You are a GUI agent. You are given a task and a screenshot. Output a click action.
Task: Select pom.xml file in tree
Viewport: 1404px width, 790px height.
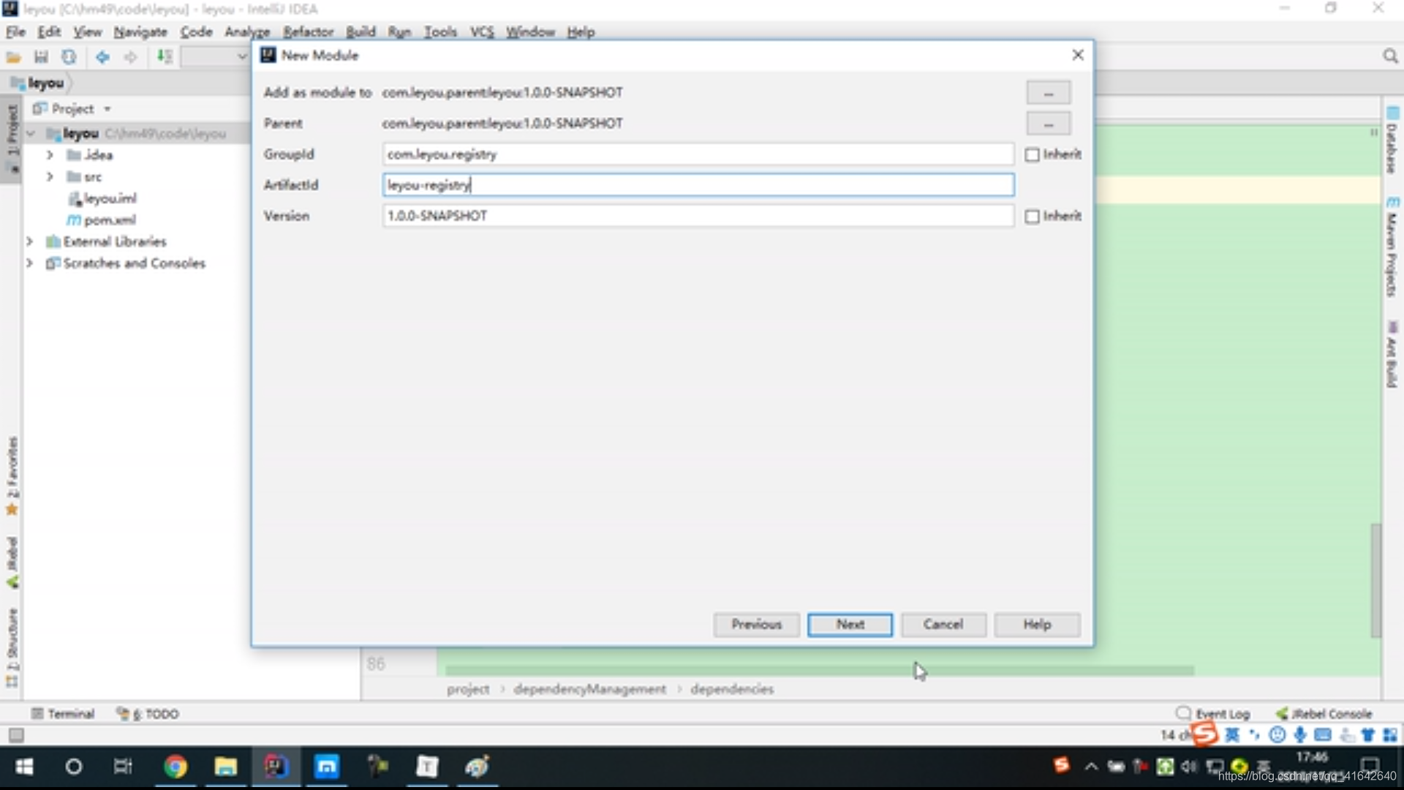(x=102, y=220)
